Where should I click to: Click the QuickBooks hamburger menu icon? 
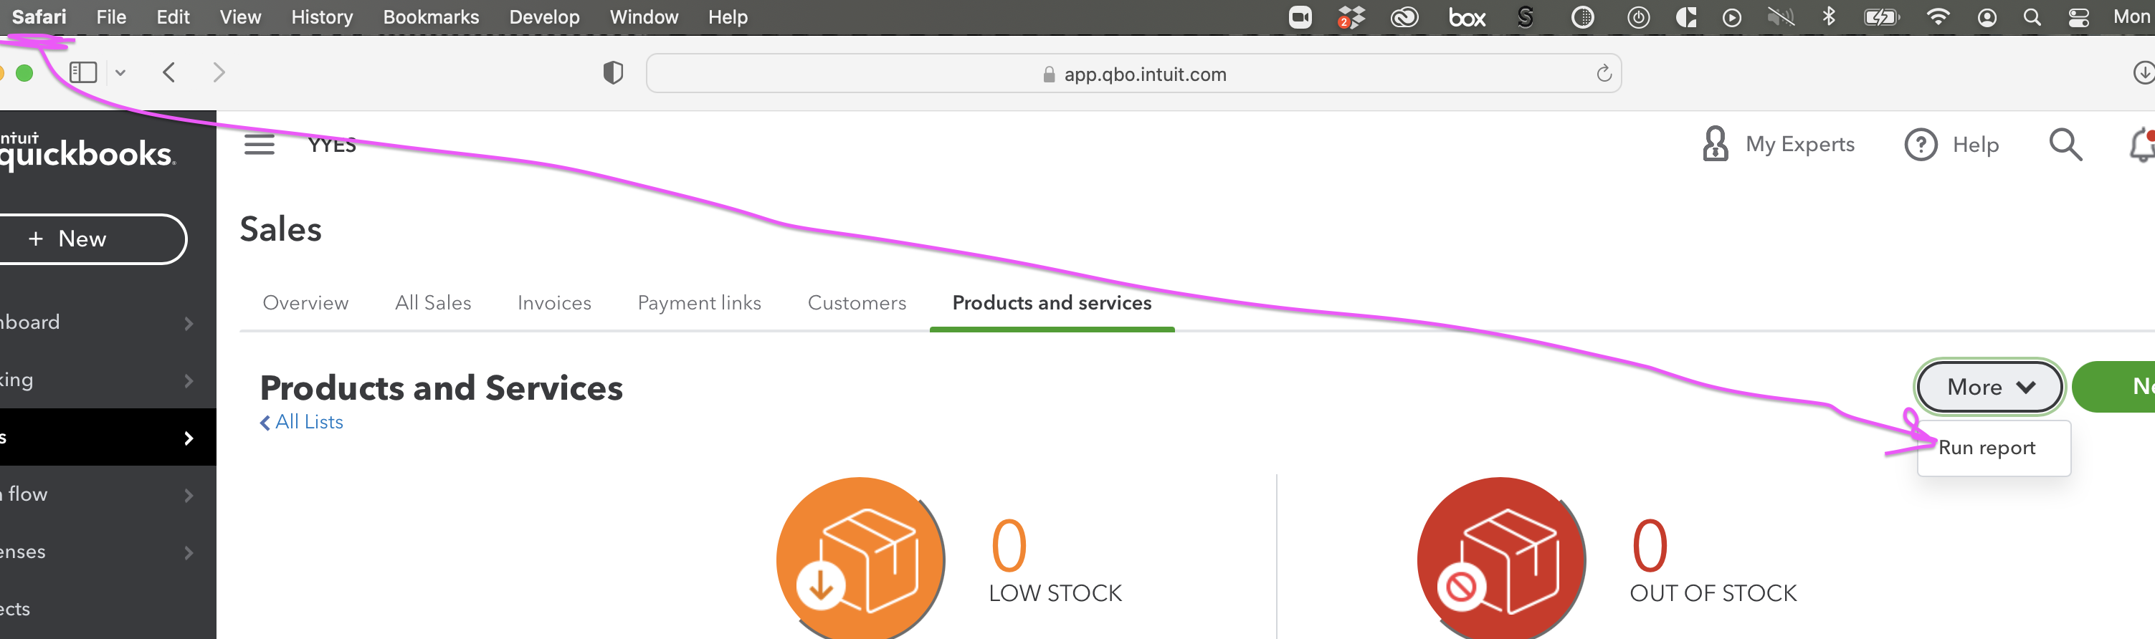point(259,145)
